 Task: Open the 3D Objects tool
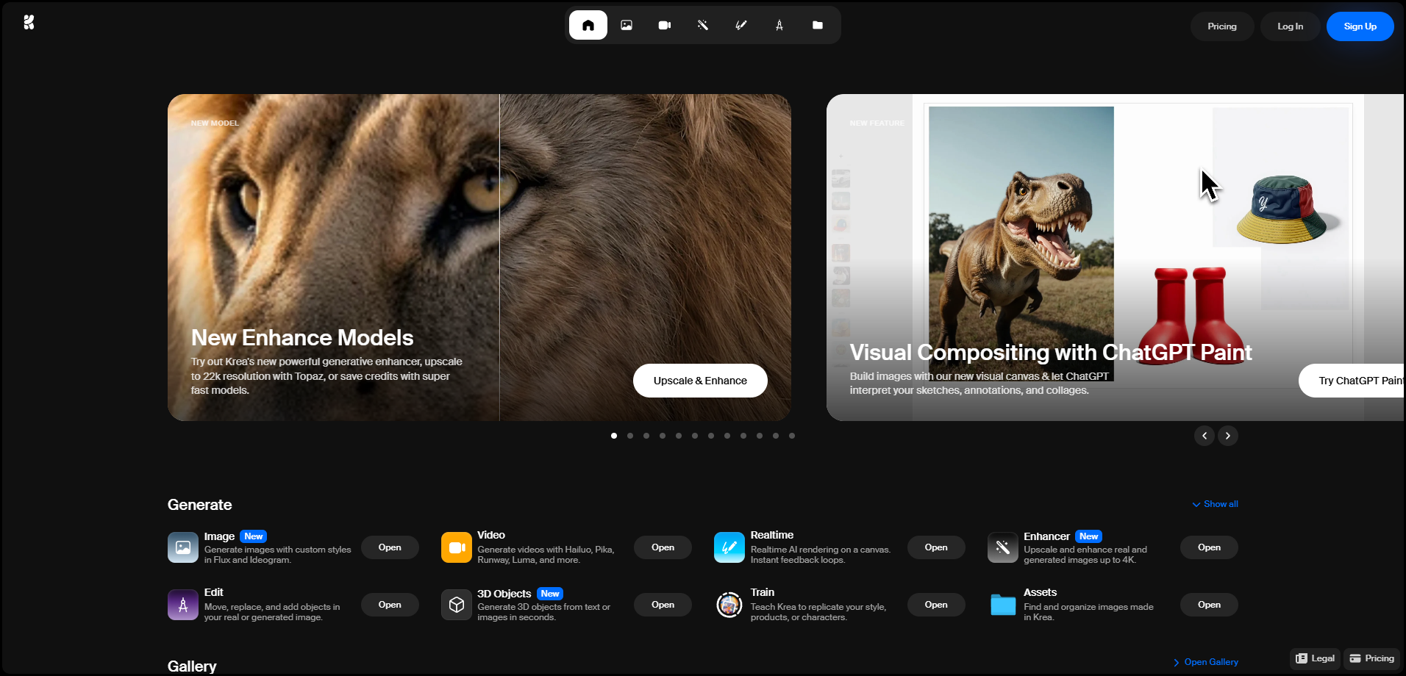[x=663, y=605]
